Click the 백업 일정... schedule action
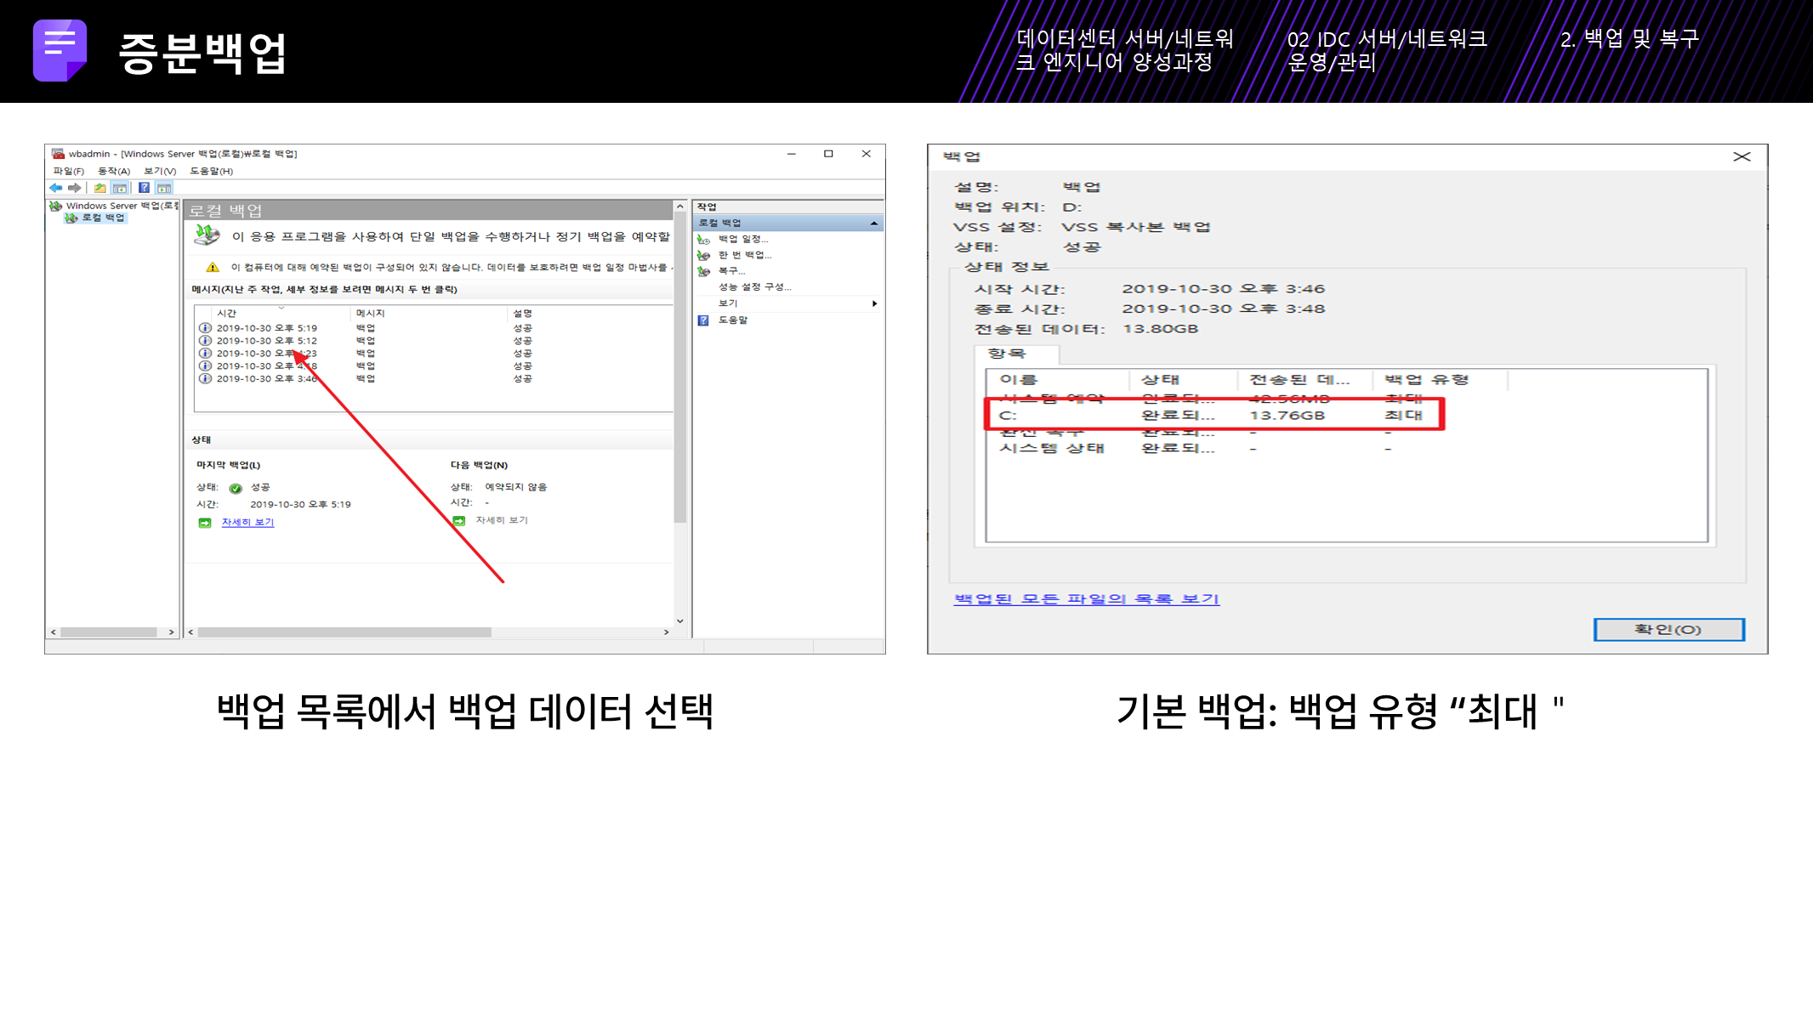 click(742, 240)
